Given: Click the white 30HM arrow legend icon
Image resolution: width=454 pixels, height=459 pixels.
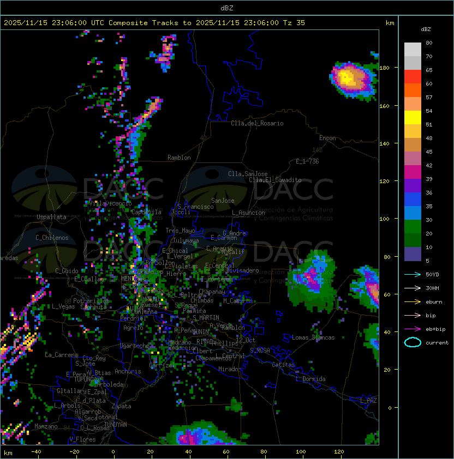Looking at the screenshot, I should 413,288.
